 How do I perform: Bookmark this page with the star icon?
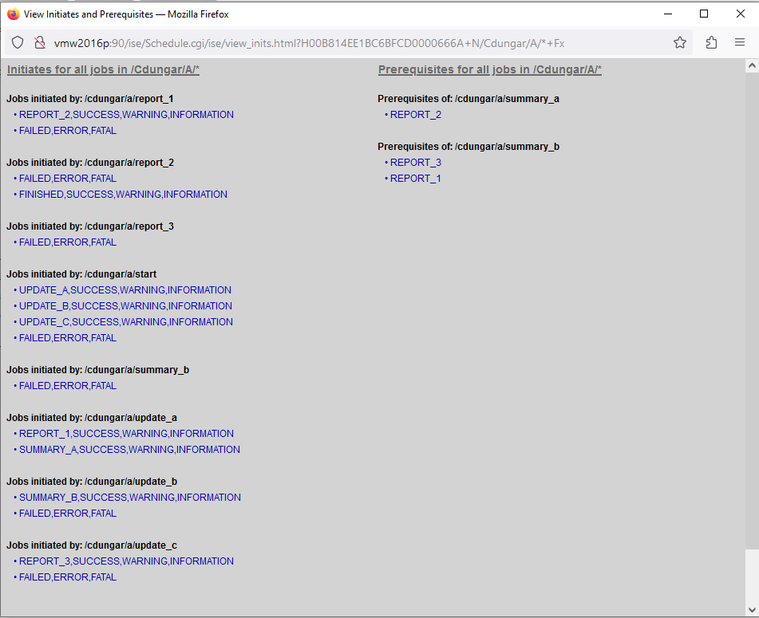click(x=679, y=43)
